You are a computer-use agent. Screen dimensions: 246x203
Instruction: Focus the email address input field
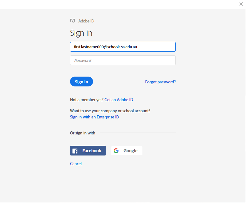123,47
